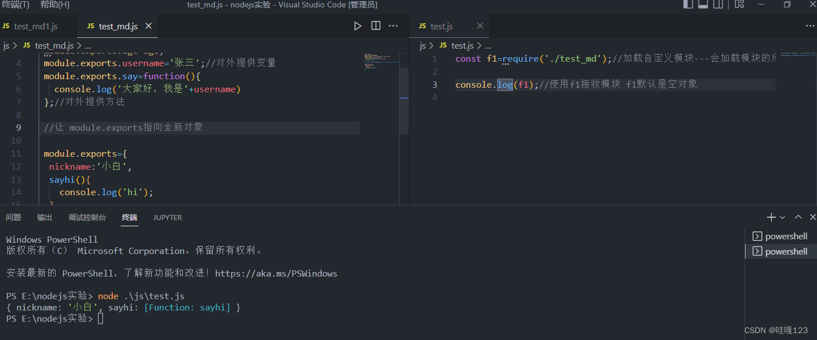The image size is (817, 340).
Task: Run the file with the play icon
Action: [357, 26]
